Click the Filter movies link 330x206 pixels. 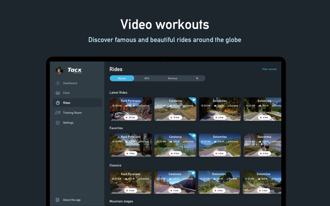tap(269, 69)
